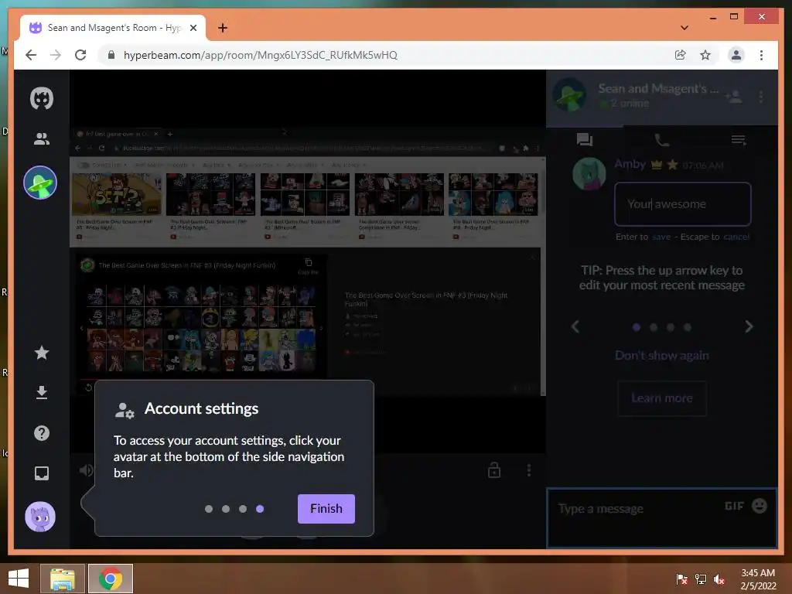792x594 pixels.
Task: Switch to the playlist queue tab
Action: pos(739,140)
